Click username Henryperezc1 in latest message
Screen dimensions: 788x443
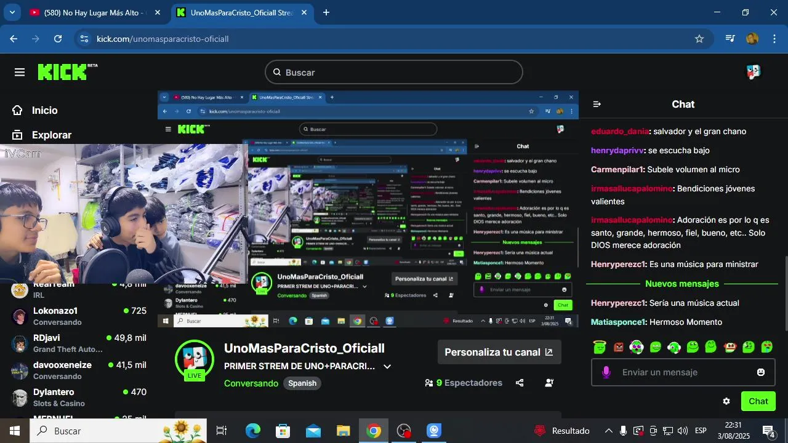617,303
